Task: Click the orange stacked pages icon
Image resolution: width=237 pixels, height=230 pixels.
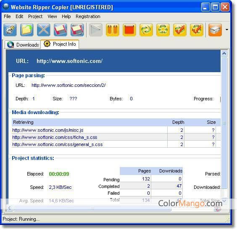Action: [215, 30]
